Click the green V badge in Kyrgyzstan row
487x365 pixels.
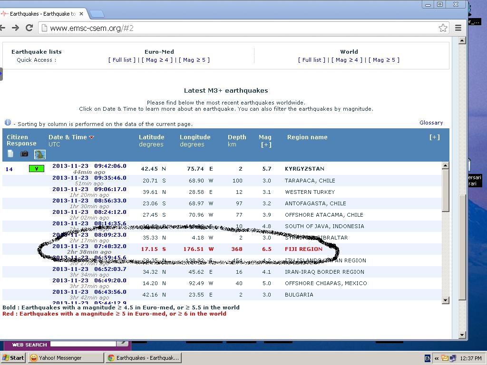36,169
